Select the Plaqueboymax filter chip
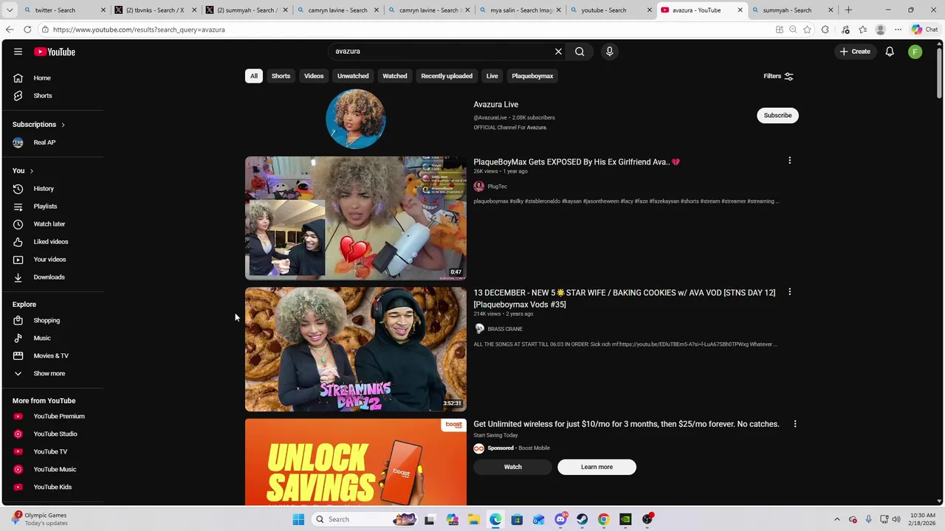Image resolution: width=945 pixels, height=531 pixels. tap(532, 76)
